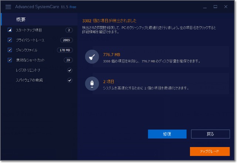Viewport: 237px width, 163px height.
Task: Uncheck the ジャンクファイル checkbox
Action: pos(10,50)
